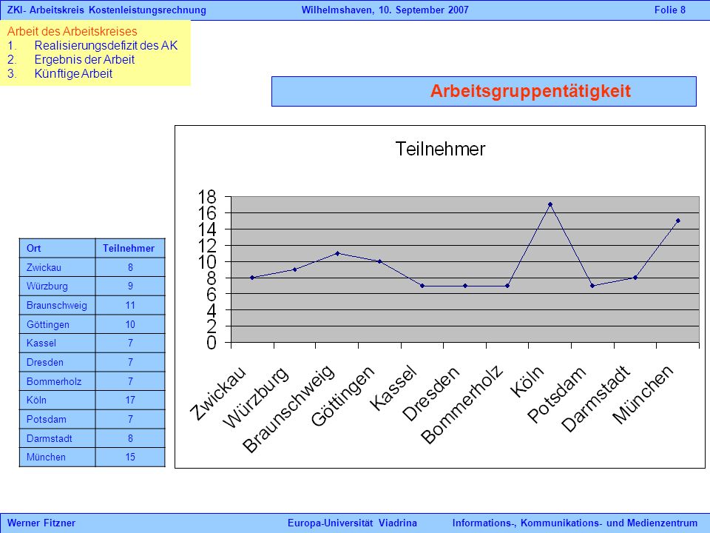Image resolution: width=710 pixels, height=533 pixels.
Task: Click the 'Braunschweig' x-axis label
Action: (x=289, y=409)
